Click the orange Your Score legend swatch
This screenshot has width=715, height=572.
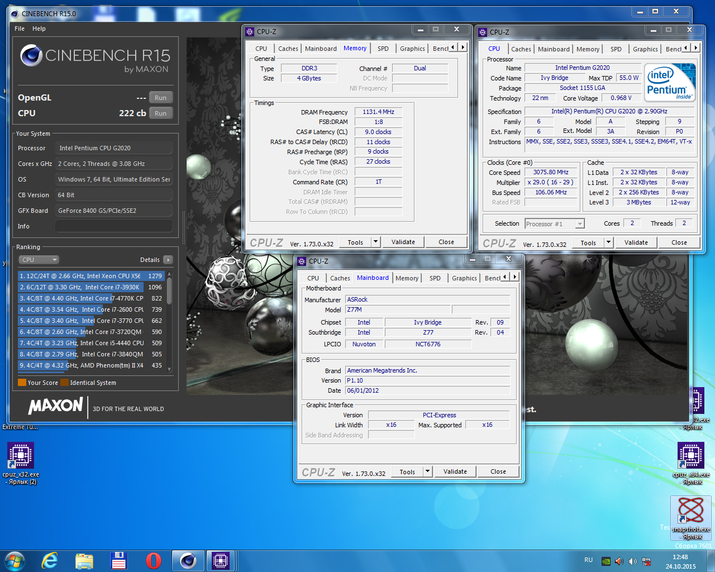tap(22, 383)
